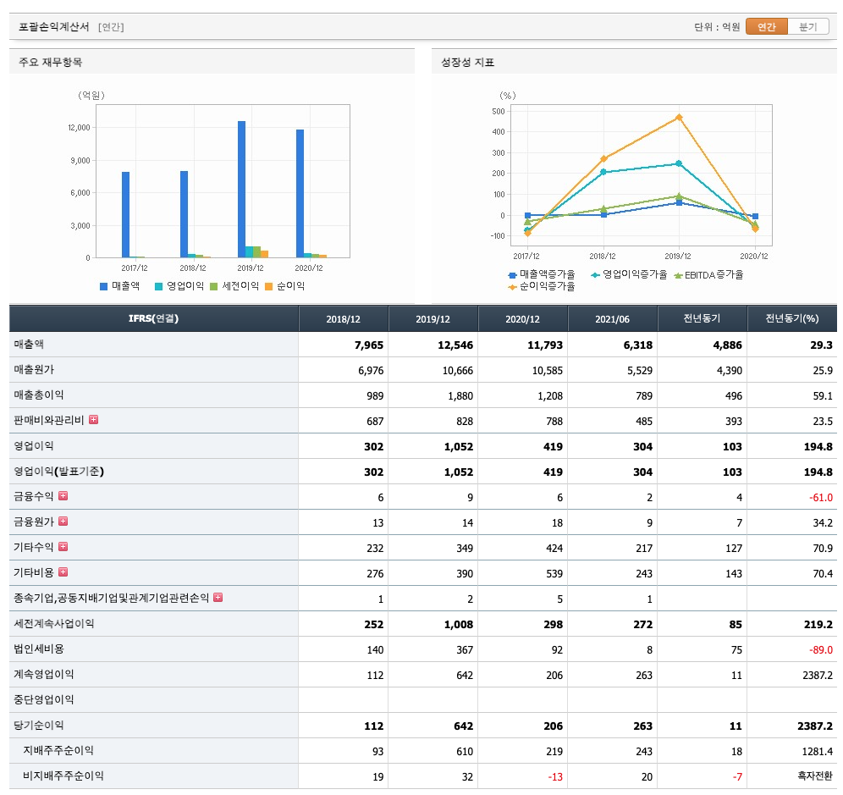Click the -13 red value cell
Viewport: 843px width, 795px height.
[523, 776]
